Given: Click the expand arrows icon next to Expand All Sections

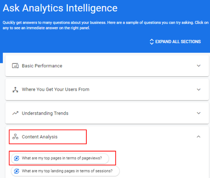Looking at the screenshot, I should 152,42.
